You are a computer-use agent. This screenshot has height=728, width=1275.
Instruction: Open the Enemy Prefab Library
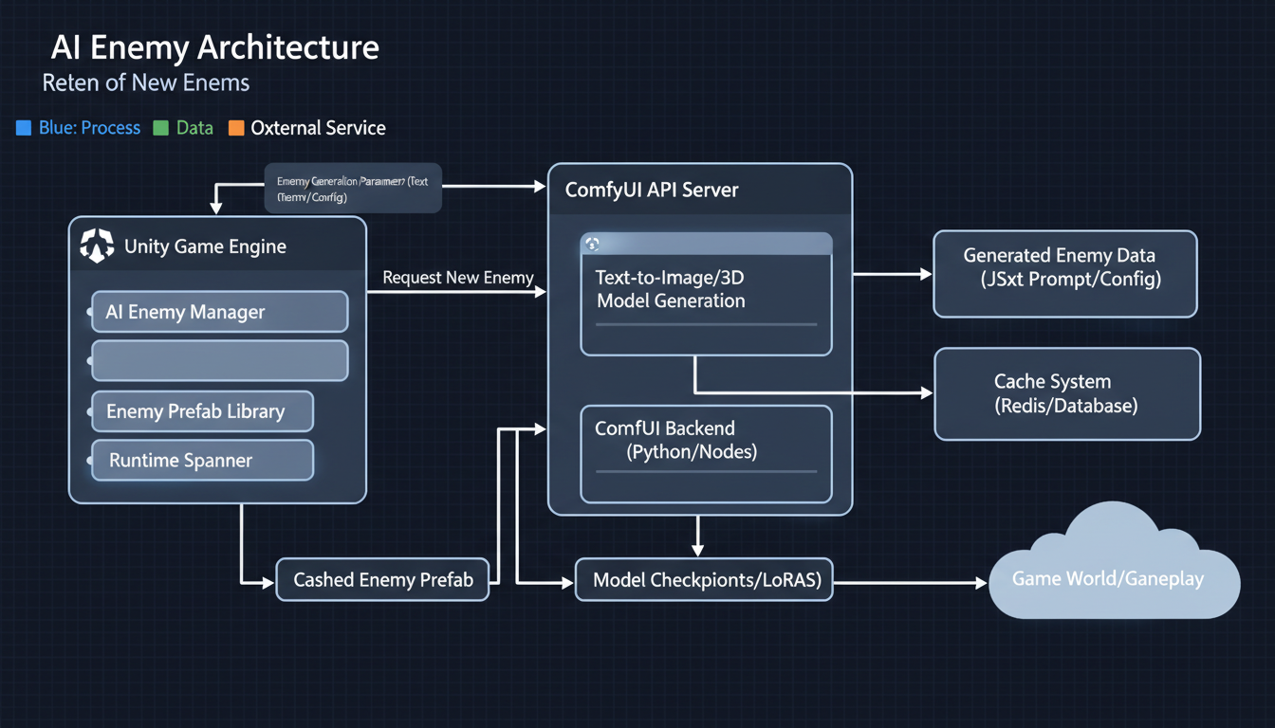click(202, 411)
